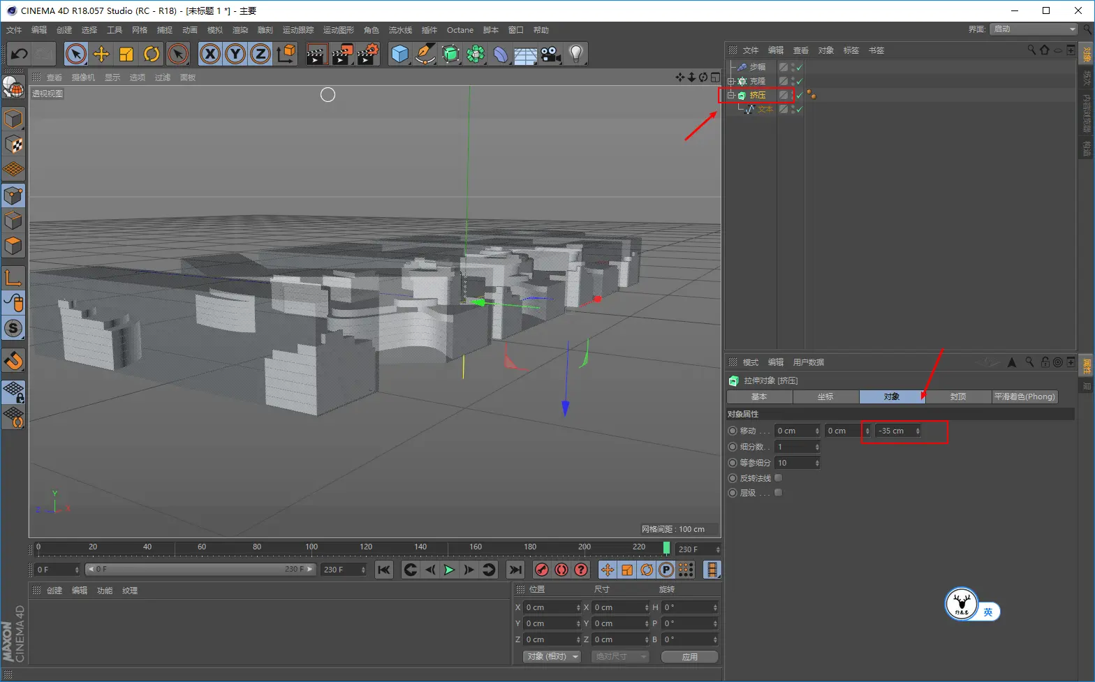Collapse the 挤压 object tree
Image resolution: width=1095 pixels, height=682 pixels.
(x=731, y=96)
